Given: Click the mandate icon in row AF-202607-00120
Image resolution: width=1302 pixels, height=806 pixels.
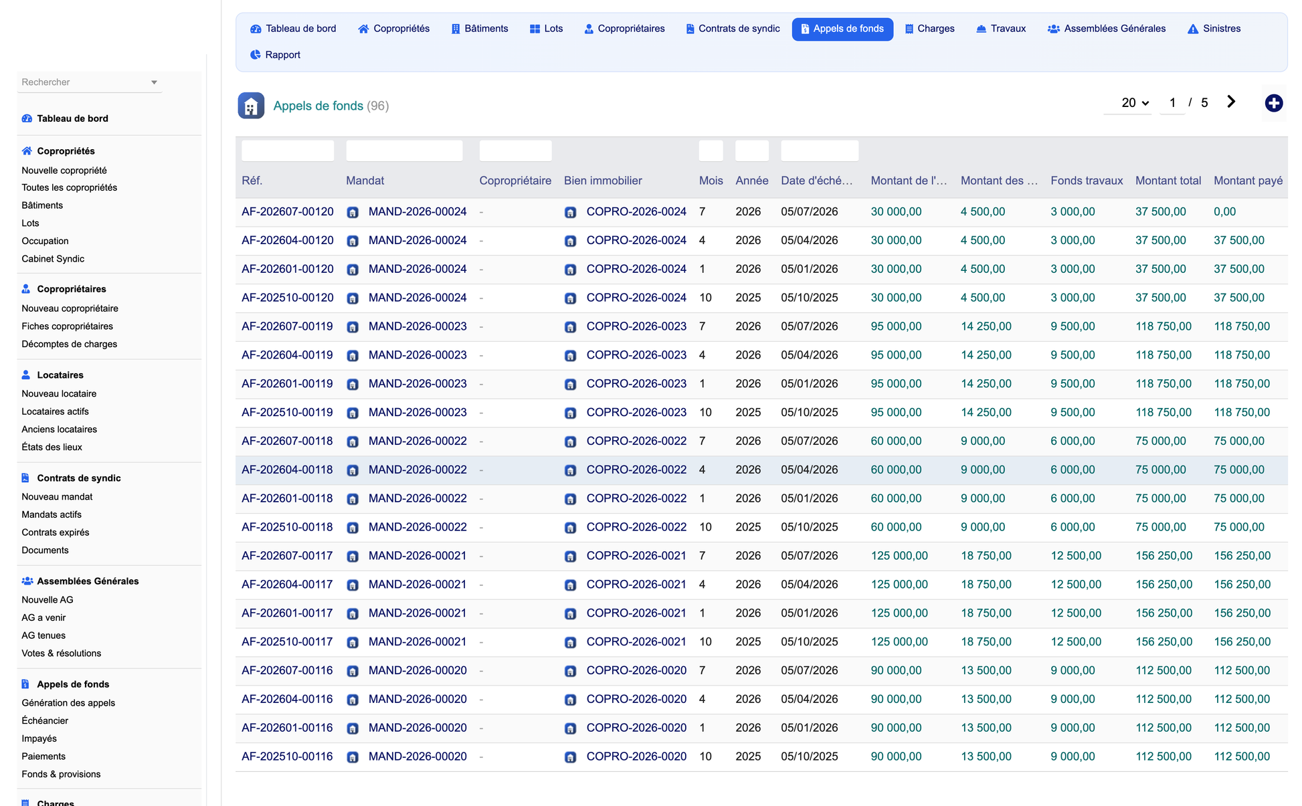Looking at the screenshot, I should (353, 212).
